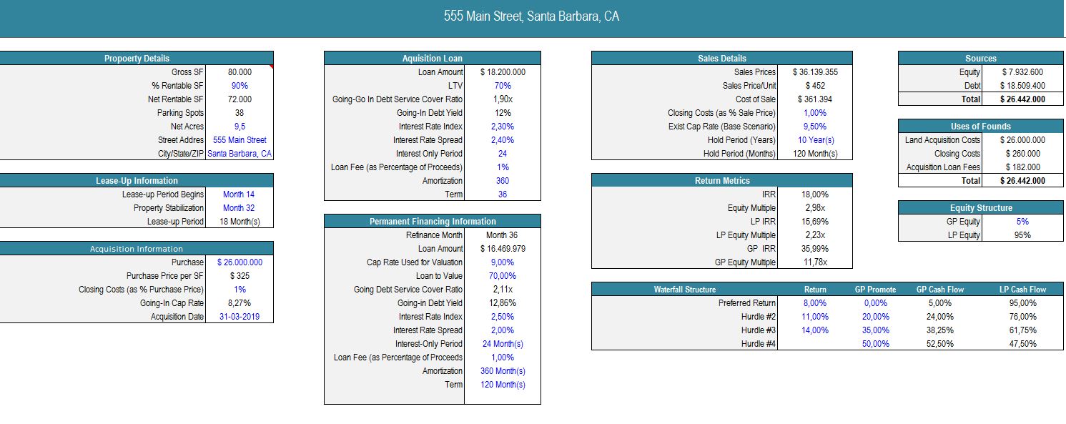Viewport: 1066px width, 424px height.
Task: Click the Lease-up Period Begins cell Month 14
Action: [239, 194]
